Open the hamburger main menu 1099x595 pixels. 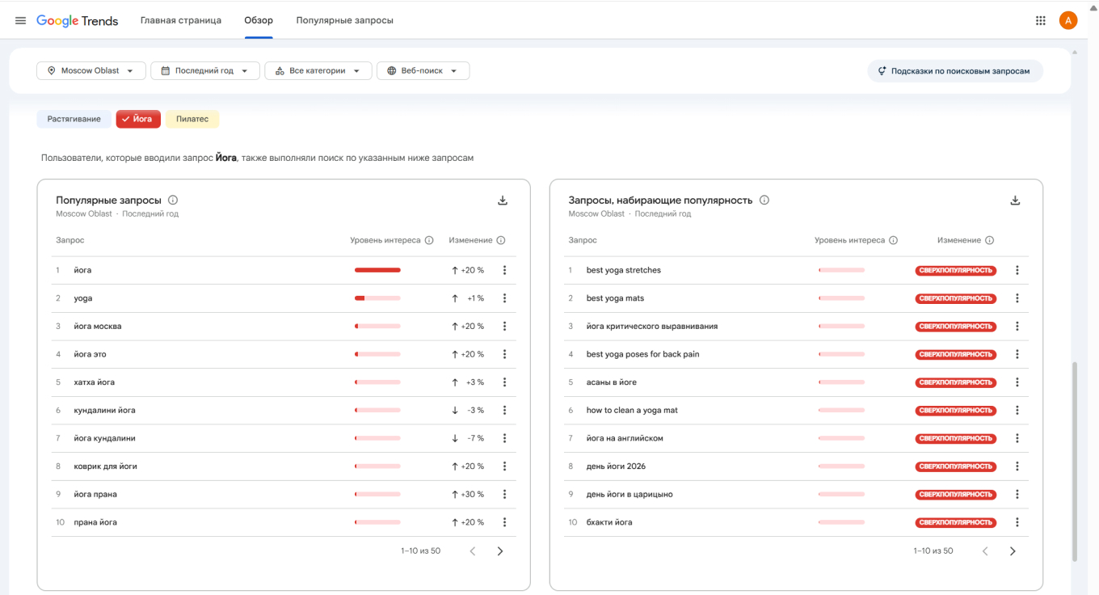20,20
